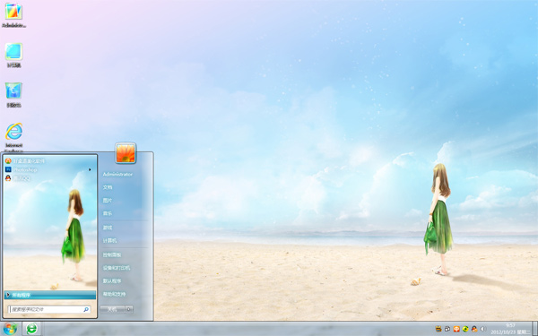The height and width of the screenshot is (336, 538).
Task: Click the speaker volume icon in the tray
Action: [483, 329]
